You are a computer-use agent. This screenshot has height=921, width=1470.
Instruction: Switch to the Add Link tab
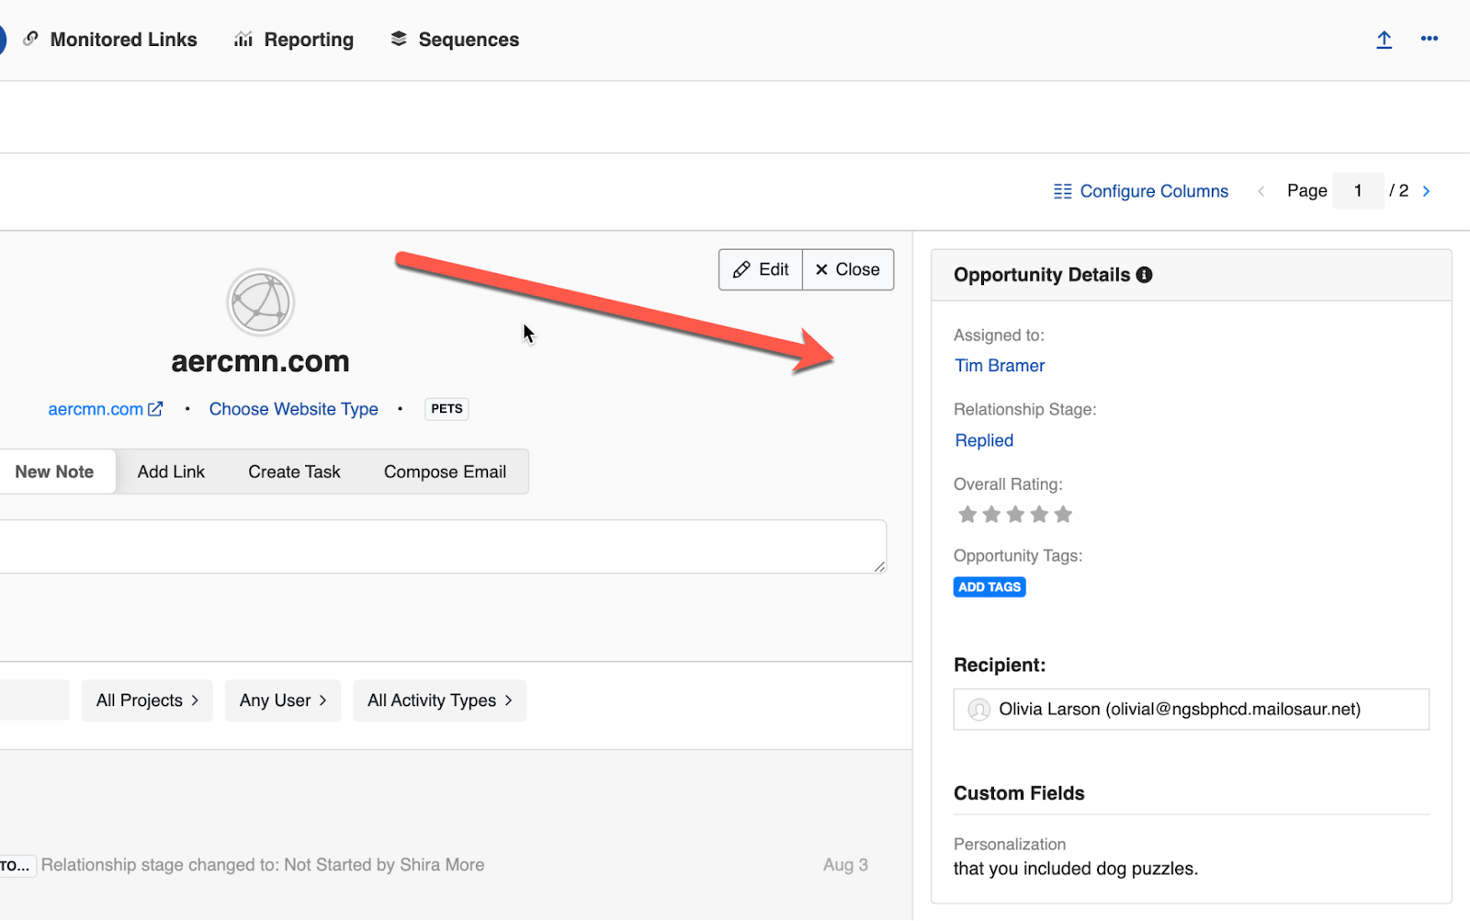point(171,472)
